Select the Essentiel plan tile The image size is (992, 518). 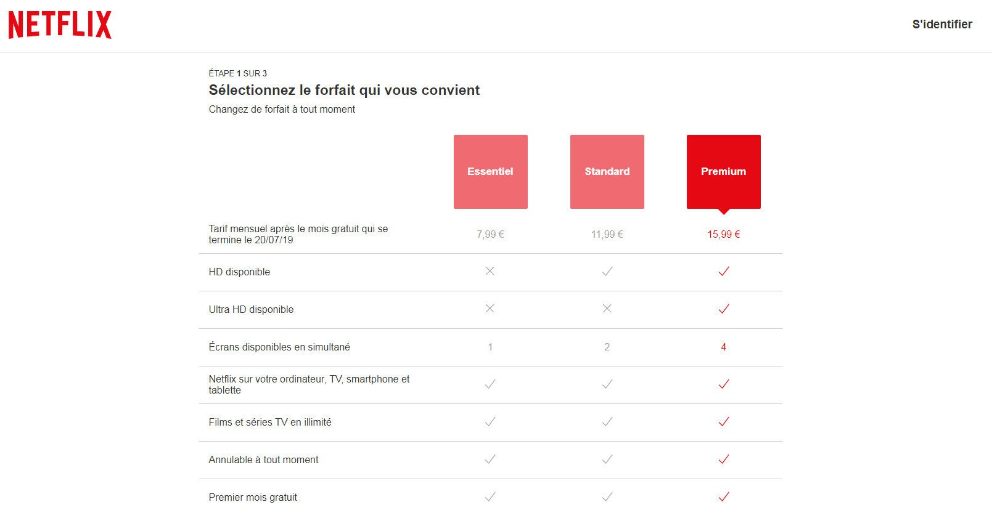coord(490,172)
